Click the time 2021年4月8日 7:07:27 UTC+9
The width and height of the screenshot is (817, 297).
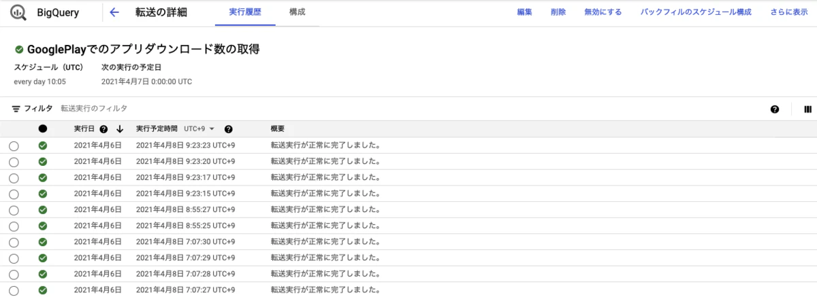185,290
